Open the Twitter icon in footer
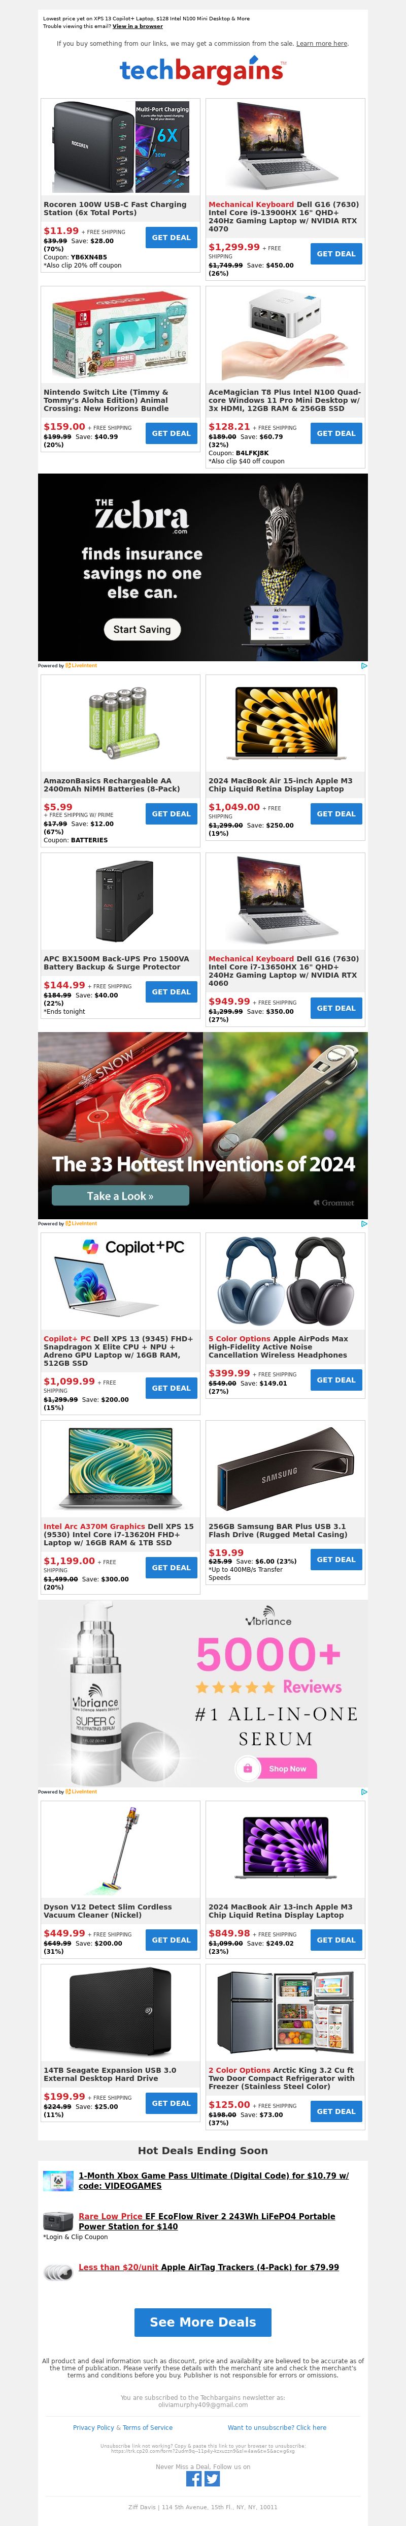 tap(212, 2479)
